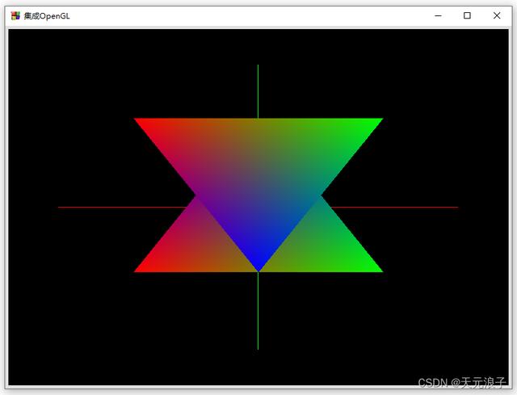This screenshot has width=517, height=395.
Task: Minimize the 集成OpenGL window
Action: (x=438, y=16)
